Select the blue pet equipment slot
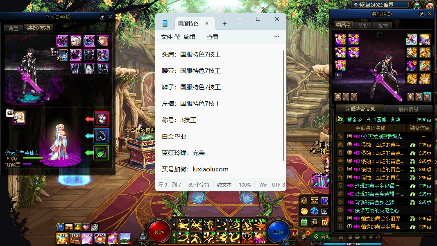 [101, 136]
